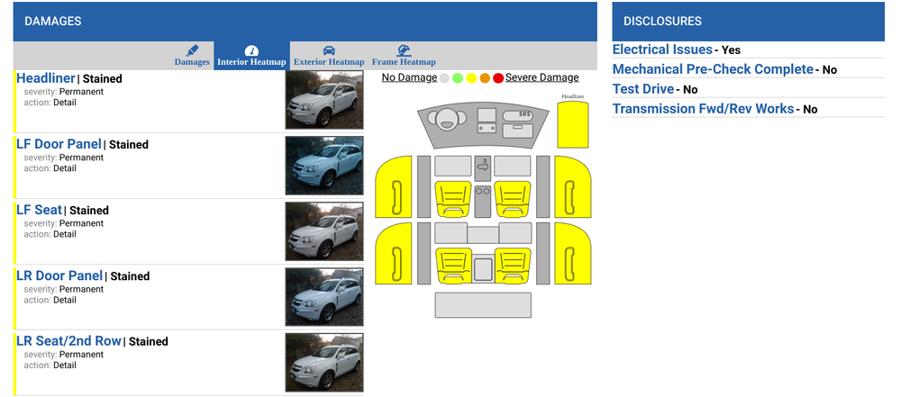Viewport: 901px width, 397px height.
Task: Click the right front seat on heatmap
Action: click(513, 199)
